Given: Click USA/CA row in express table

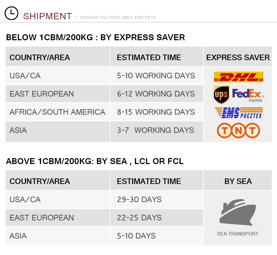Looking at the screenshot, I should pyautogui.click(x=25, y=76).
